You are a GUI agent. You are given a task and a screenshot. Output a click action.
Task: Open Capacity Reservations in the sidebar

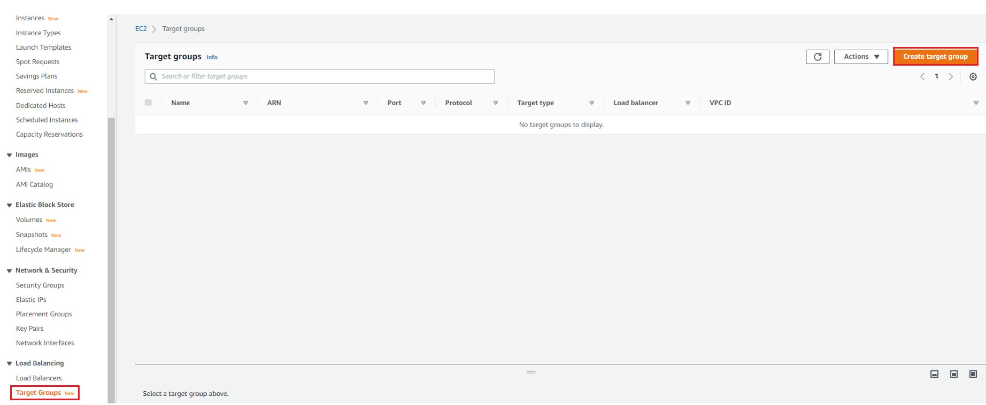click(x=49, y=135)
